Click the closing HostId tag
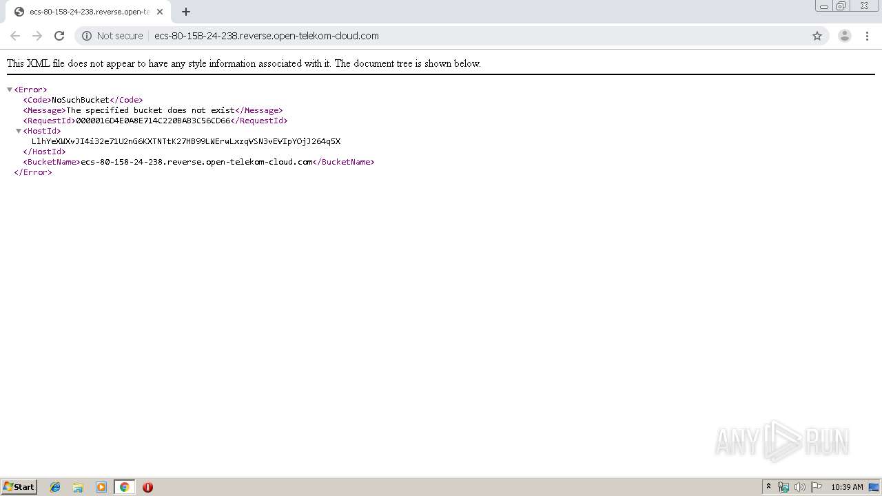 (44, 152)
